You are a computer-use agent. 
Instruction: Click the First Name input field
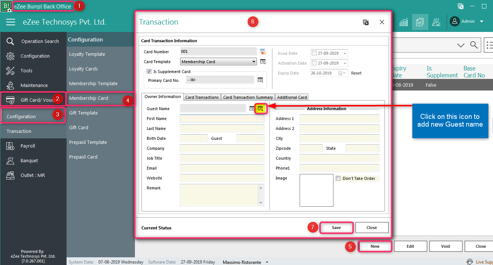(222, 119)
